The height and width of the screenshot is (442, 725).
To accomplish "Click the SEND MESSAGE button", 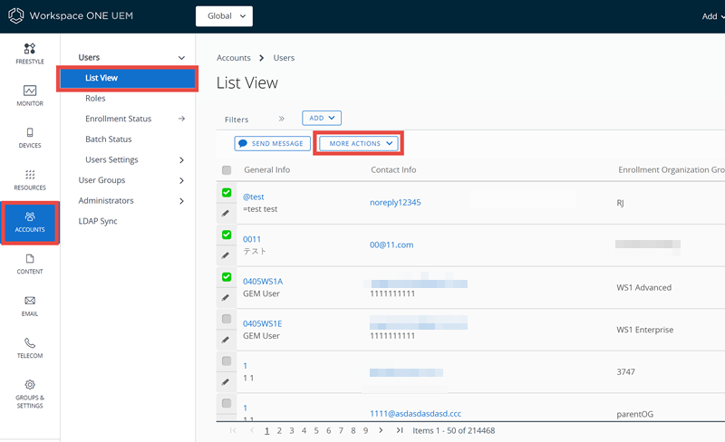I will (273, 143).
